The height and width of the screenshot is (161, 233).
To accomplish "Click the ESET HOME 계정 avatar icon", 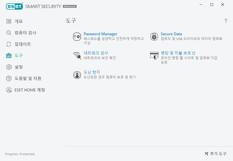I will click(9, 90).
